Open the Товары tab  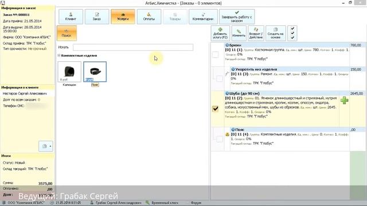[x=175, y=17]
